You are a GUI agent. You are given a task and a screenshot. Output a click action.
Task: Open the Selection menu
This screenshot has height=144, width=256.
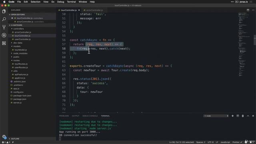point(36,2)
